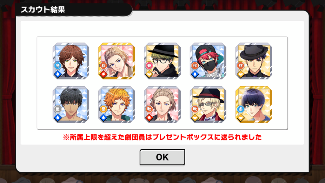Click the OK button

point(162,157)
